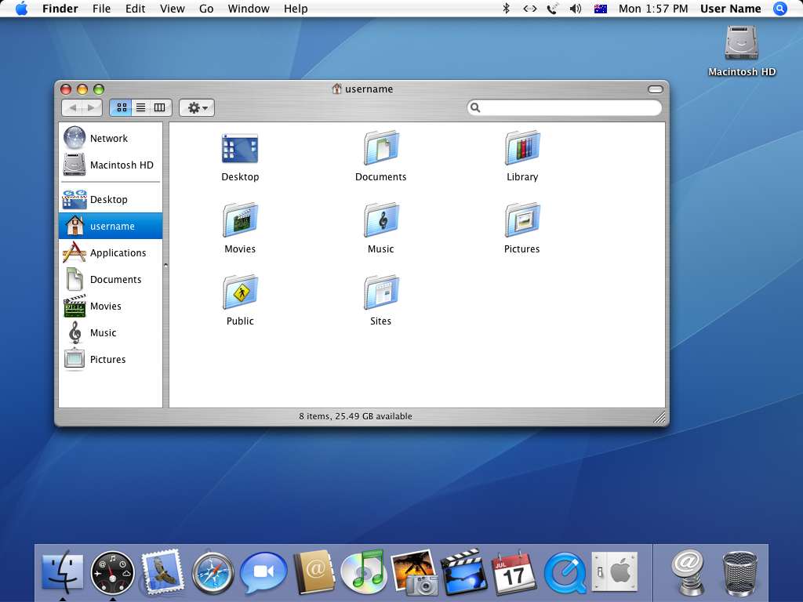Viewport: 803px width, 602px height.
Task: Open the Pictures folder icon in main pane
Action: (x=522, y=220)
